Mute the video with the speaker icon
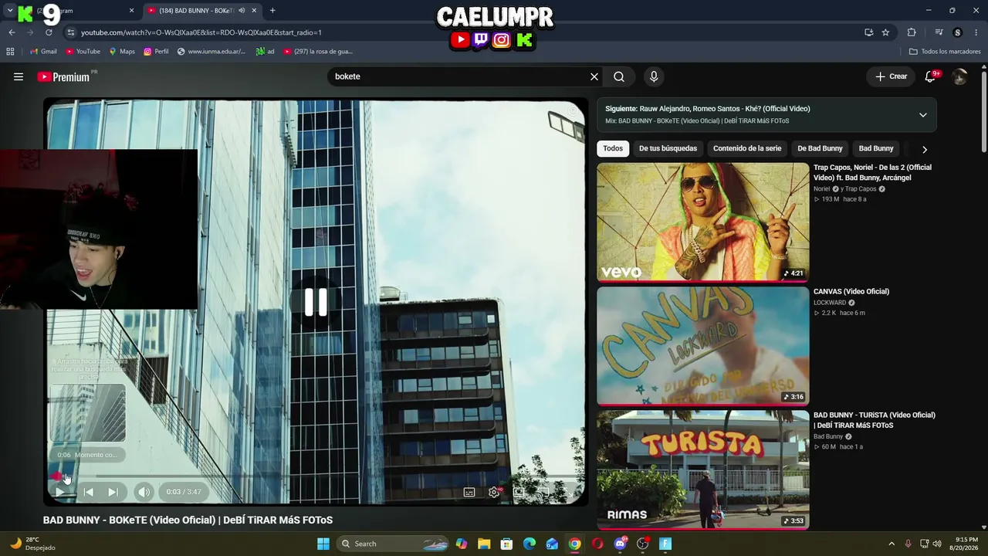988x556 pixels. 144,492
